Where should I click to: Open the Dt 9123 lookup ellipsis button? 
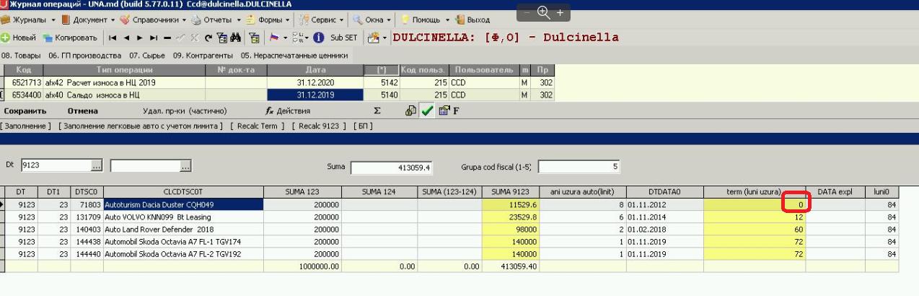pyautogui.click(x=97, y=166)
